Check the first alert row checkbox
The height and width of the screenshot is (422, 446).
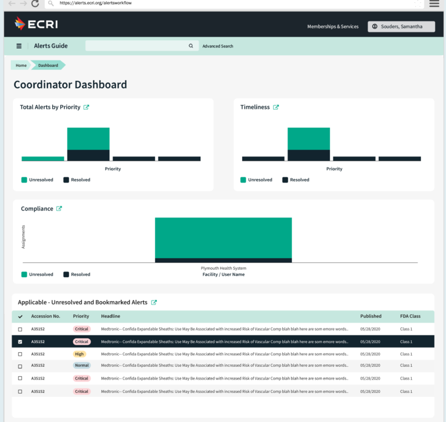pos(20,330)
